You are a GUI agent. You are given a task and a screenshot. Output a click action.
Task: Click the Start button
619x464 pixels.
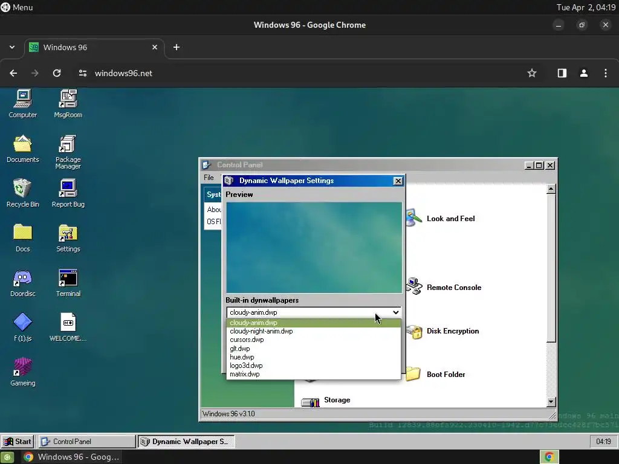[x=18, y=442]
